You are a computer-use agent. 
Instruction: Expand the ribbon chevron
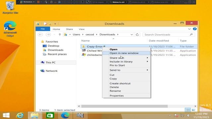189,29
